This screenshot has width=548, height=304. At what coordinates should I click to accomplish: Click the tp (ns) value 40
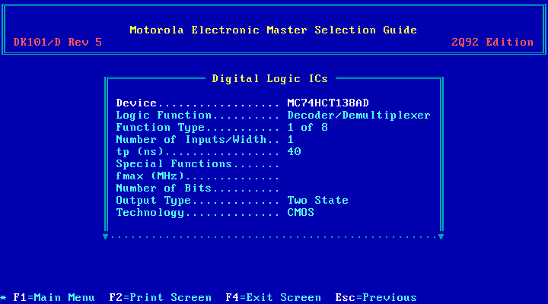(294, 151)
